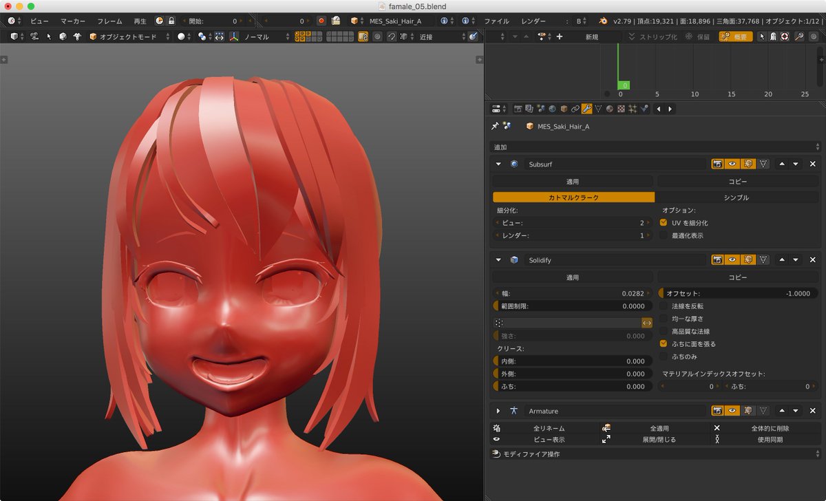Open the Physics properties tab
The image size is (826, 501).
(x=643, y=108)
